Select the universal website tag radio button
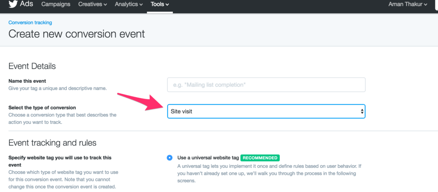Image resolution: width=438 pixels, height=192 pixels. (169, 158)
